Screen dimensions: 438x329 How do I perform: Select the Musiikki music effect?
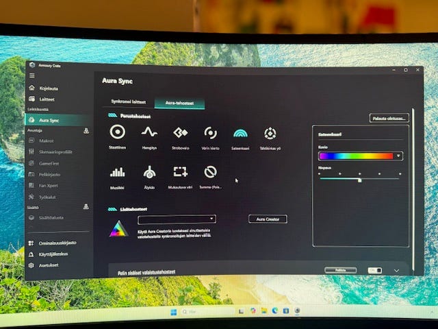[x=117, y=178]
